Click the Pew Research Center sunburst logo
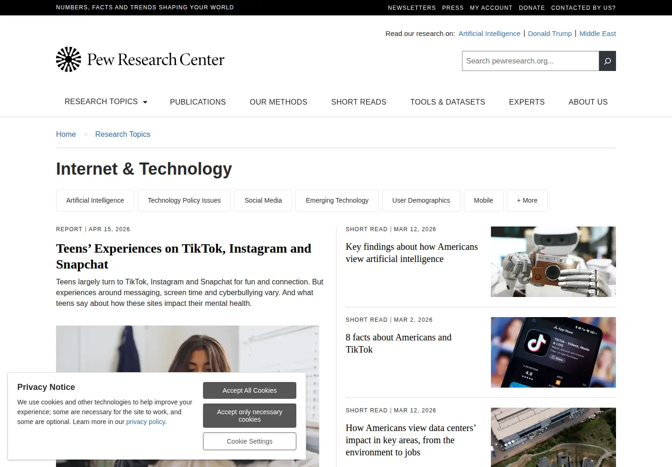The width and height of the screenshot is (672, 467). tap(69, 59)
